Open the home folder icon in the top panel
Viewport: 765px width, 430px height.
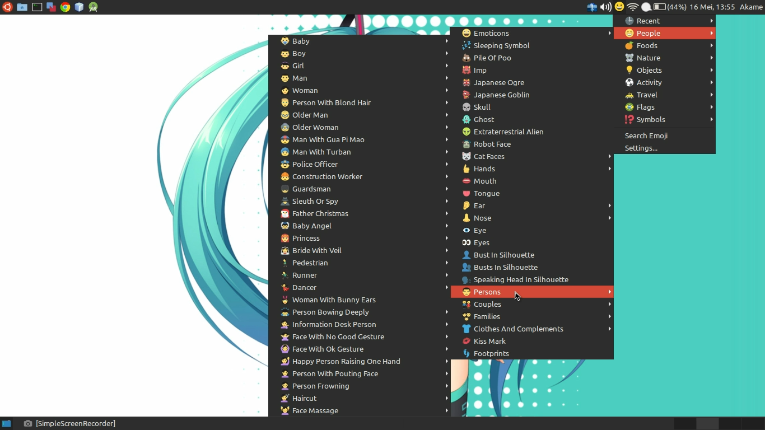tap(22, 7)
